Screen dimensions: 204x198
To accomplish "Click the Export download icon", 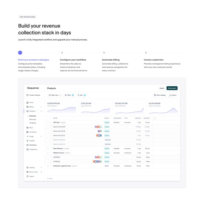I will 170,95.
